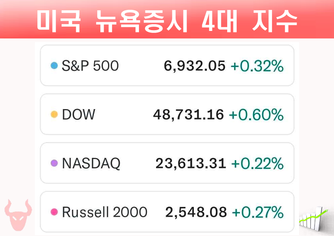Click the NASDAQ value 23,613.31
This screenshot has width=334, height=236.
click(191, 163)
